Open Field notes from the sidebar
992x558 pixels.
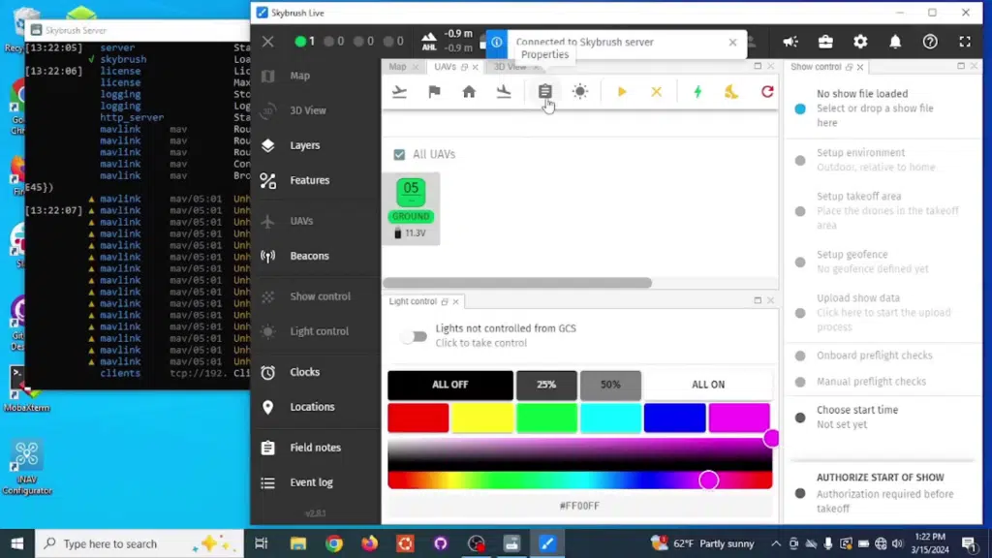316,448
